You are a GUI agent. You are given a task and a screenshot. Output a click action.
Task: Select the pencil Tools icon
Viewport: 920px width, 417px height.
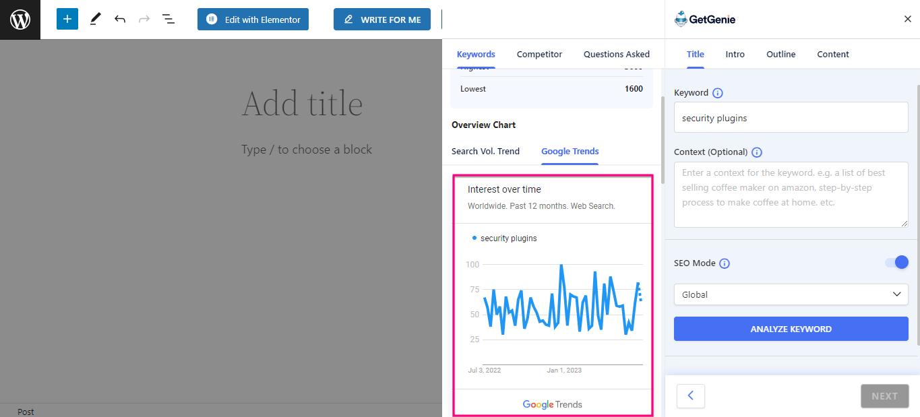pyautogui.click(x=95, y=20)
